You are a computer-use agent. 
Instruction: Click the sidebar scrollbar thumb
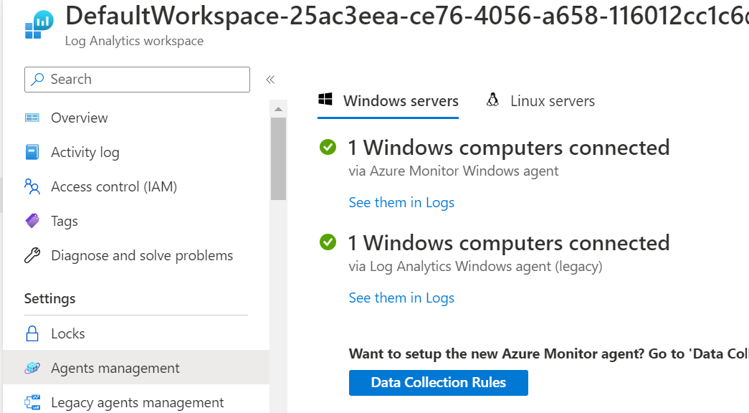(x=279, y=158)
